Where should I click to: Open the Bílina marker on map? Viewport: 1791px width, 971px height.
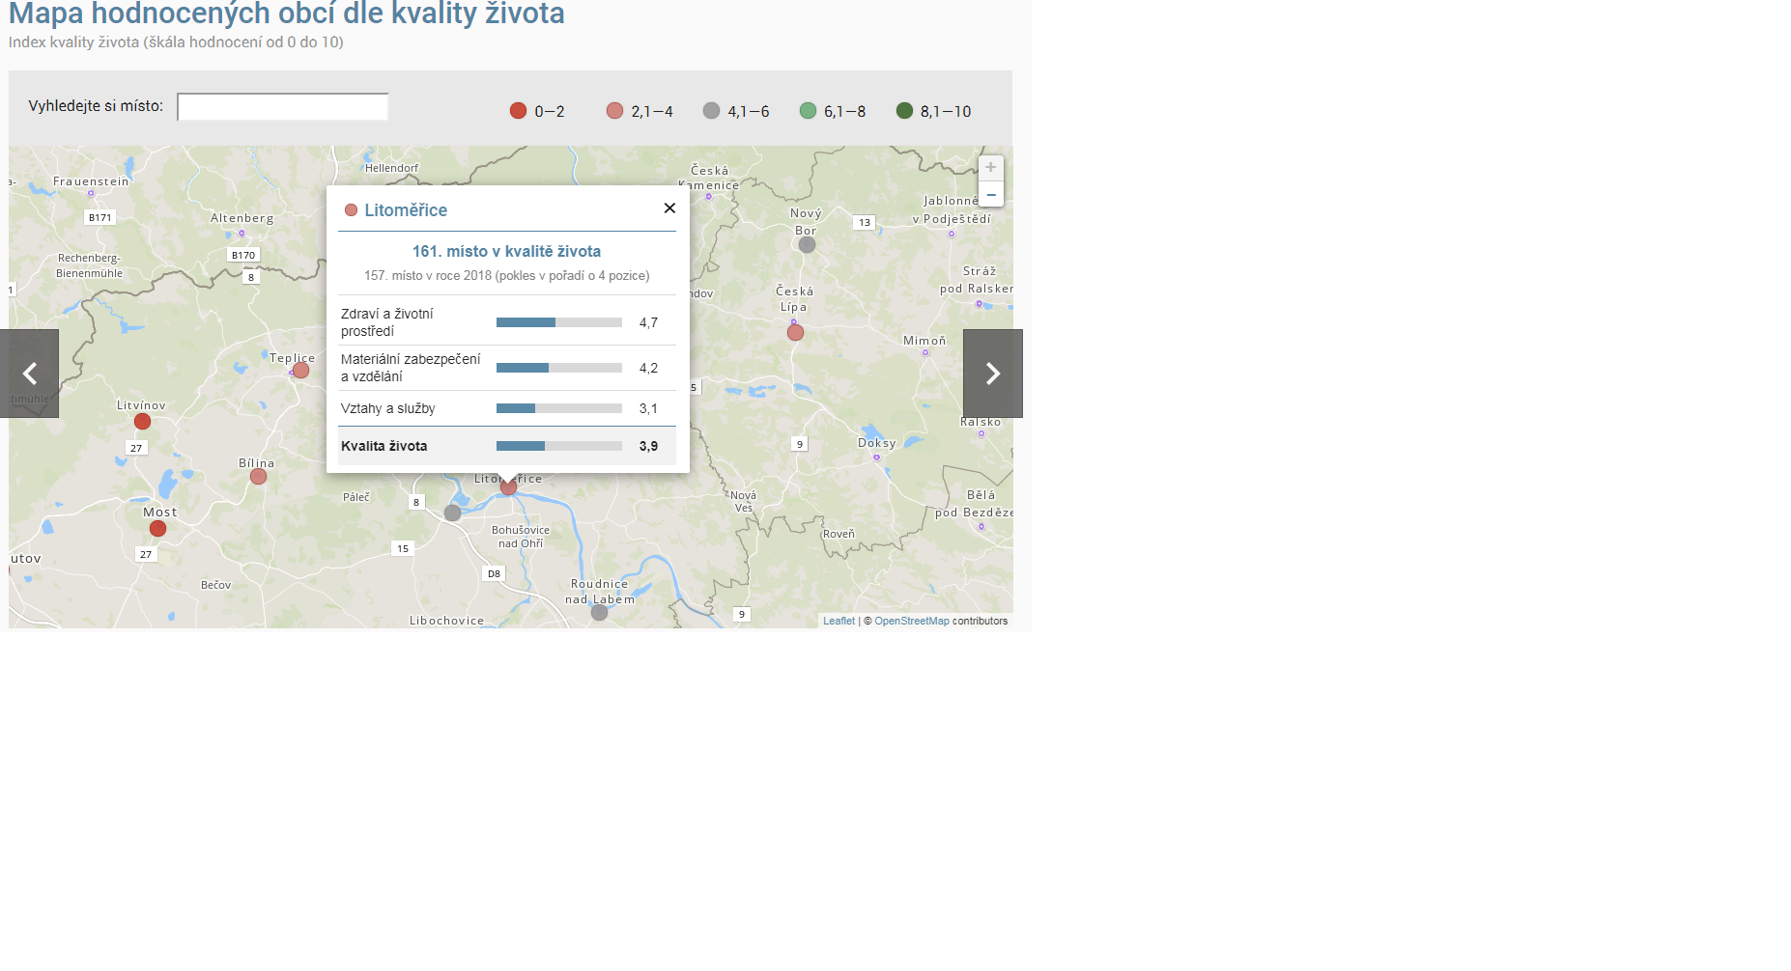click(258, 477)
